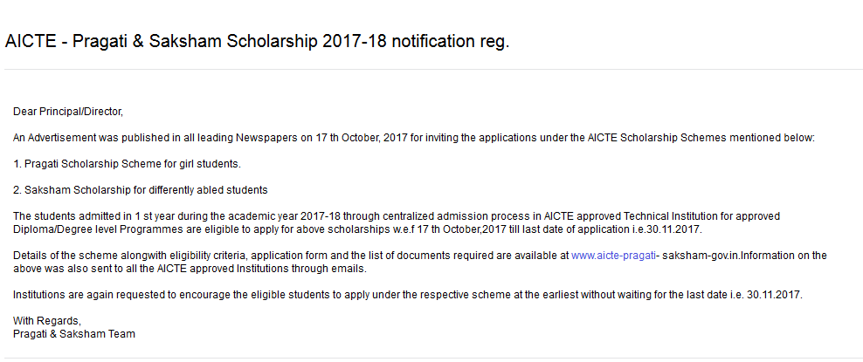Click the date 30.11.2017 ending the Institutions paragraph

(775, 295)
